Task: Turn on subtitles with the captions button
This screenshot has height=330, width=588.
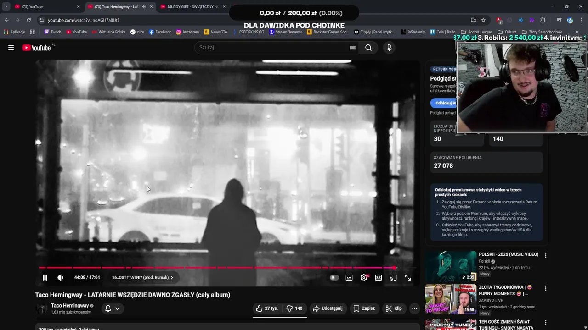Action: (x=349, y=277)
